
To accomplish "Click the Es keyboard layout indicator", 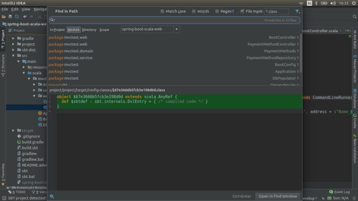I will click(x=309, y=3).
